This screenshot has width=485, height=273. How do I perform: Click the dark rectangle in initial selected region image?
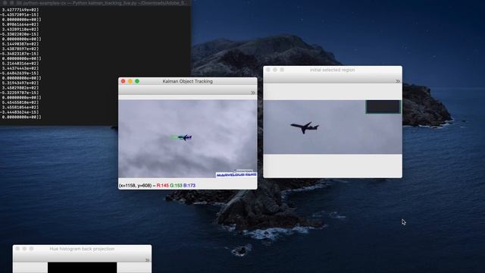383,106
